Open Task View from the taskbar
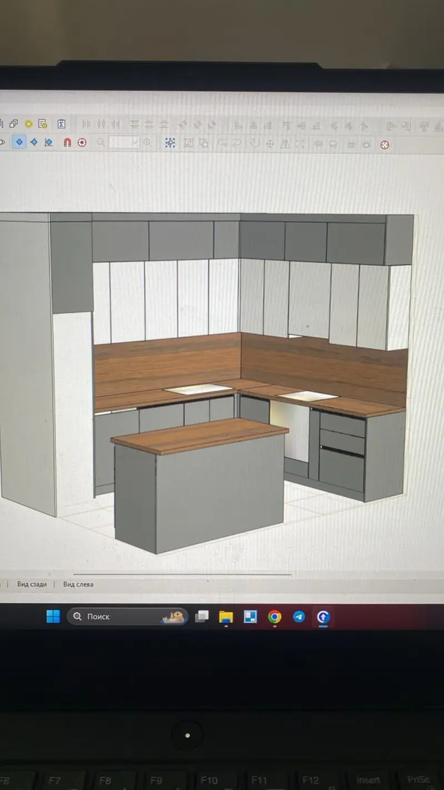This screenshot has height=790, width=444. [x=202, y=617]
